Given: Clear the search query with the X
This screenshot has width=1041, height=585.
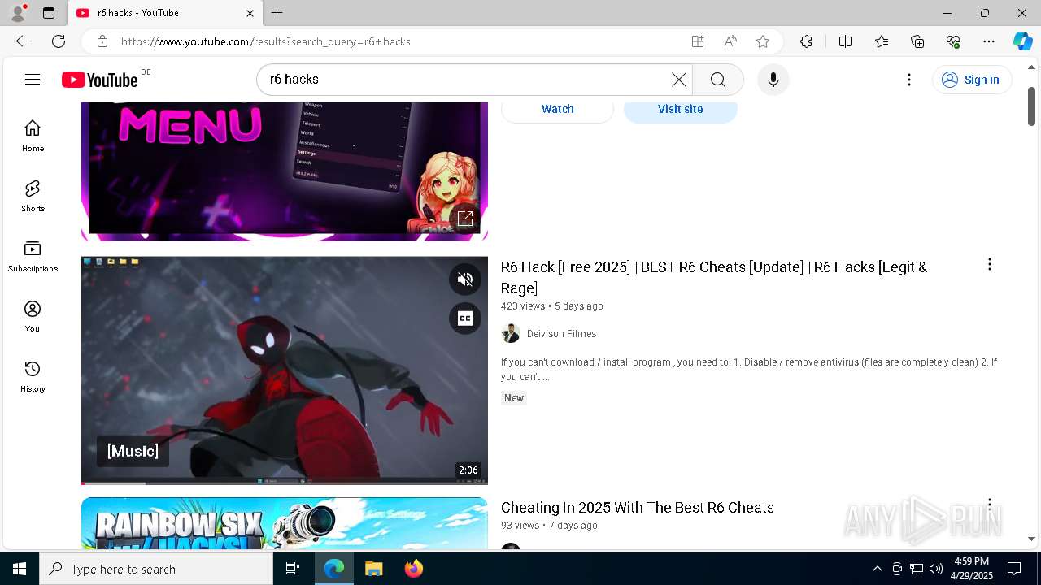Looking at the screenshot, I should [x=679, y=80].
